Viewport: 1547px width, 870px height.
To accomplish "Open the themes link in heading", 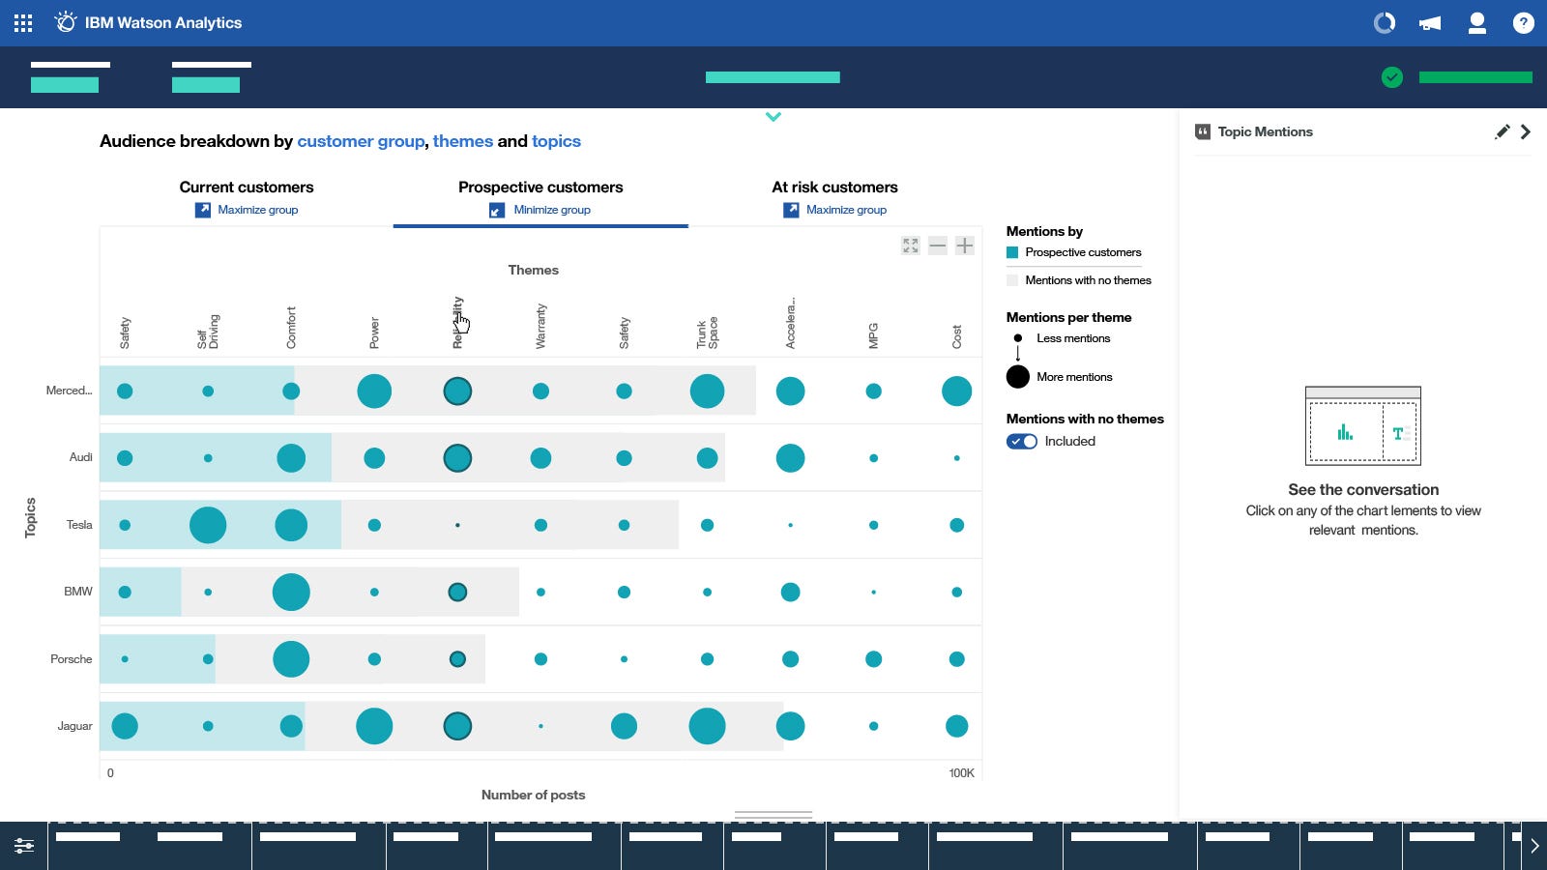I will coord(463,141).
